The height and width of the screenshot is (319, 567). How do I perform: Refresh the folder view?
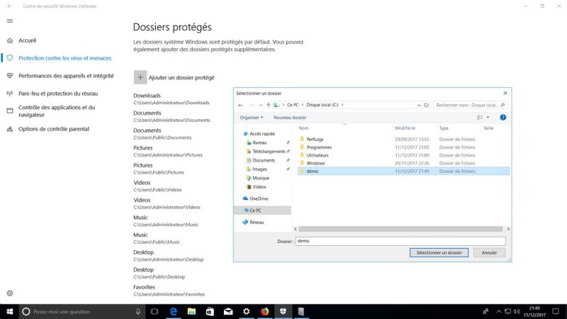click(x=427, y=105)
